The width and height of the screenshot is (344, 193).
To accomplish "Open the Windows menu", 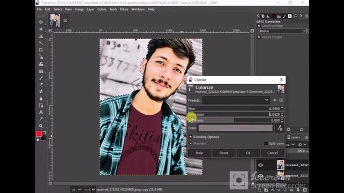I will point(138,10).
